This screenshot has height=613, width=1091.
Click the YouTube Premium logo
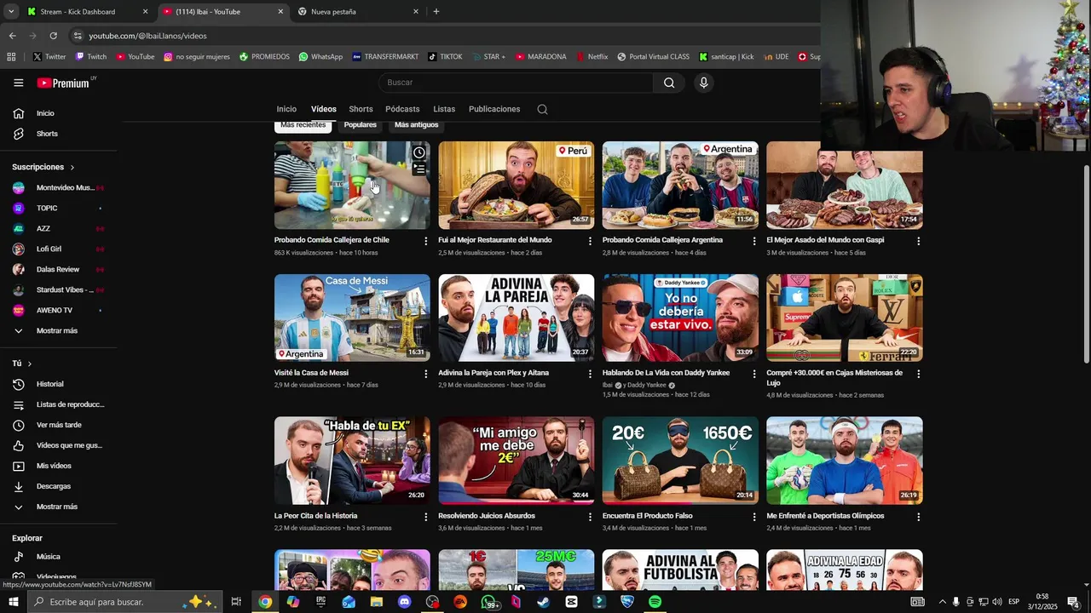[x=65, y=83]
